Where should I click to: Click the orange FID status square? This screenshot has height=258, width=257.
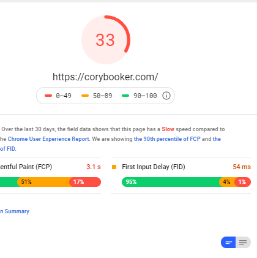pyautogui.click(x=114, y=167)
